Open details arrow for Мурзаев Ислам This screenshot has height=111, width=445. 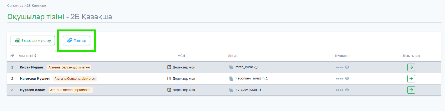coord(411,90)
